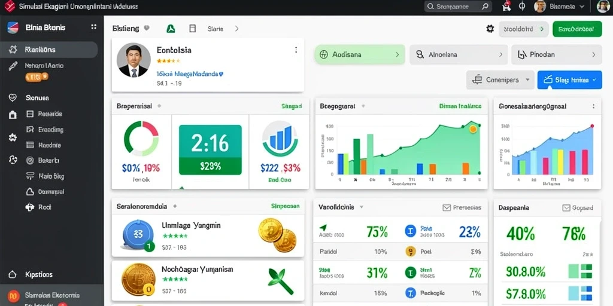Select the Alnonlana tab
The width and height of the screenshot is (613, 306).
click(459, 54)
